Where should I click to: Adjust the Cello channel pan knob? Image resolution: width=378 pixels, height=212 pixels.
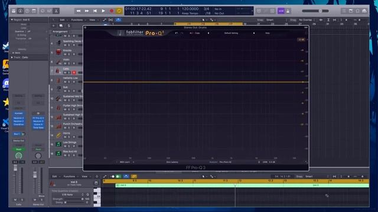18,155
